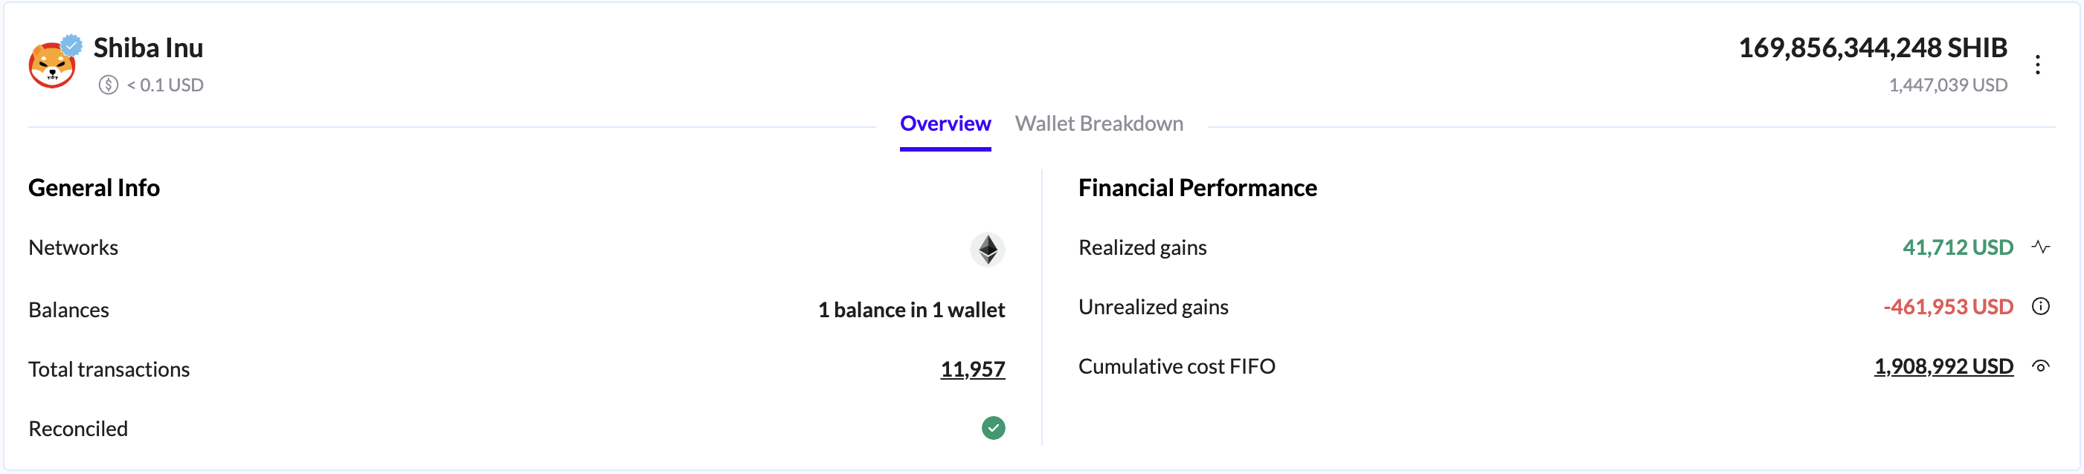Screen dimensions: 2084x474
Task: Open the Wallet Breakdown tab
Action: click(x=1099, y=123)
